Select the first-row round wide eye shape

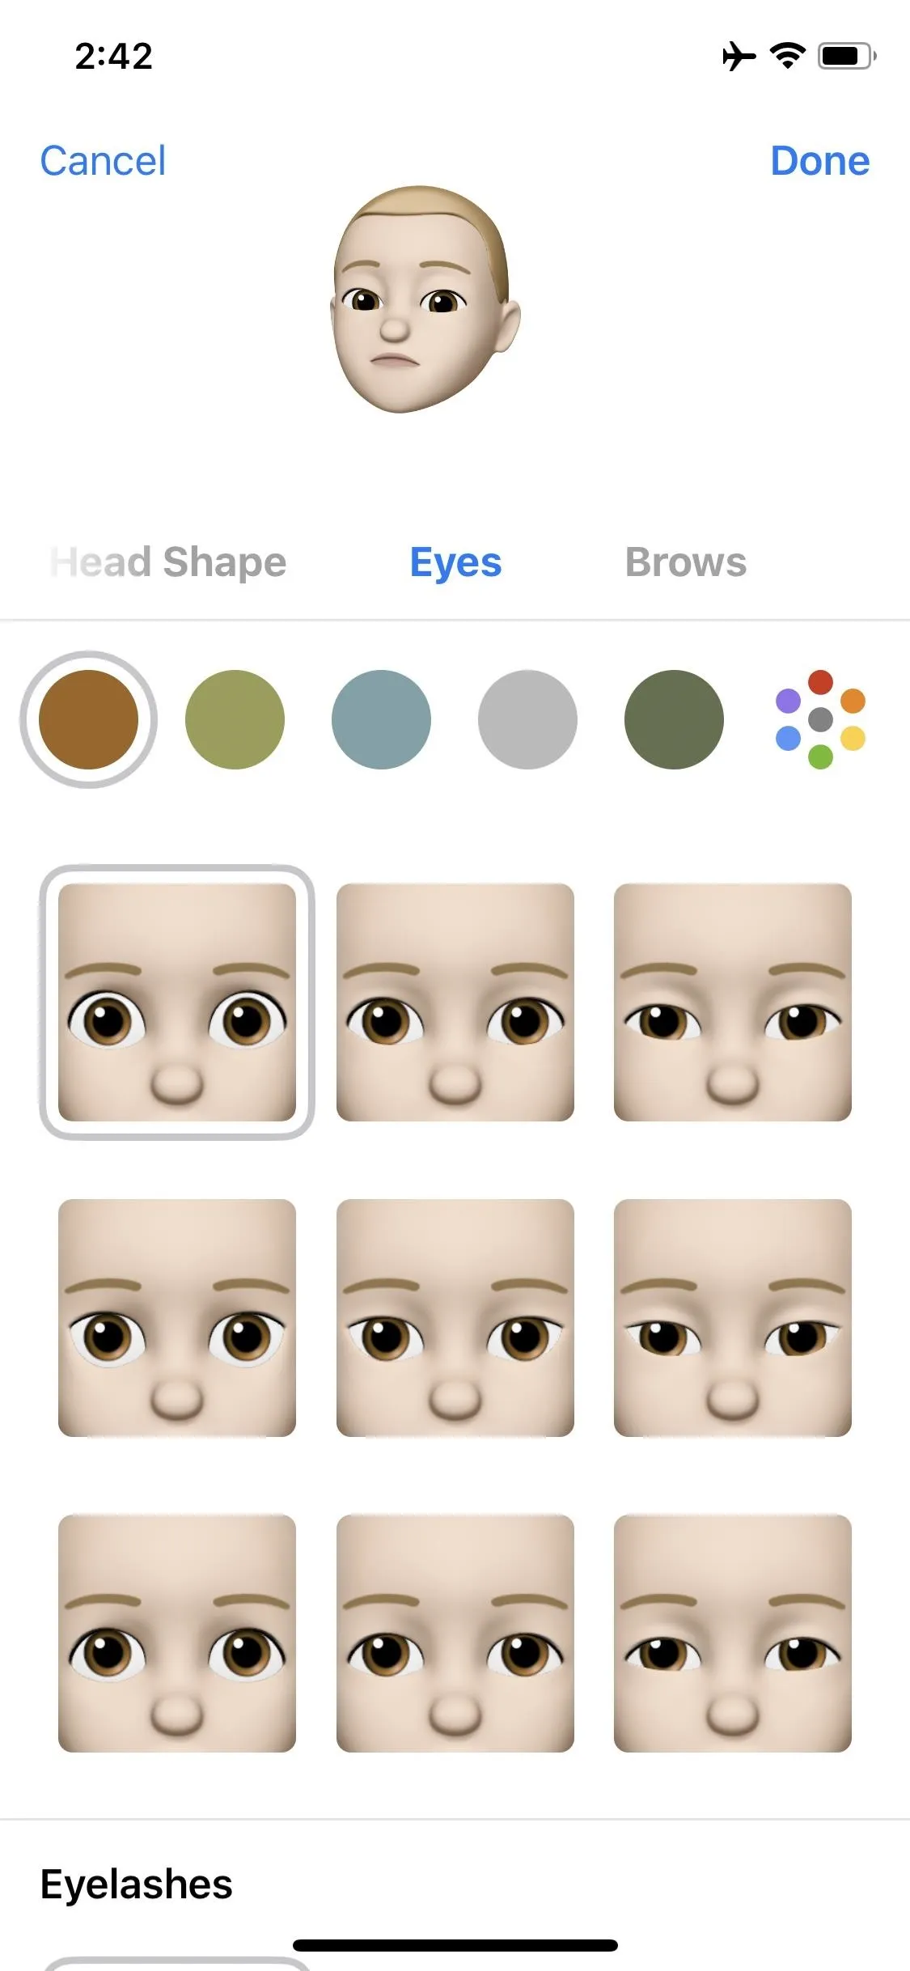click(177, 1002)
